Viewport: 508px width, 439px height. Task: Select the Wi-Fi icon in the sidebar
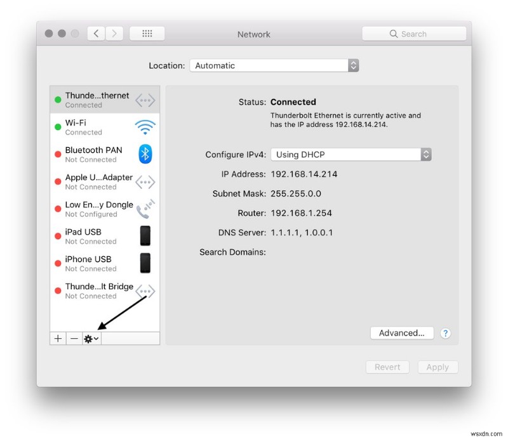[x=145, y=126]
